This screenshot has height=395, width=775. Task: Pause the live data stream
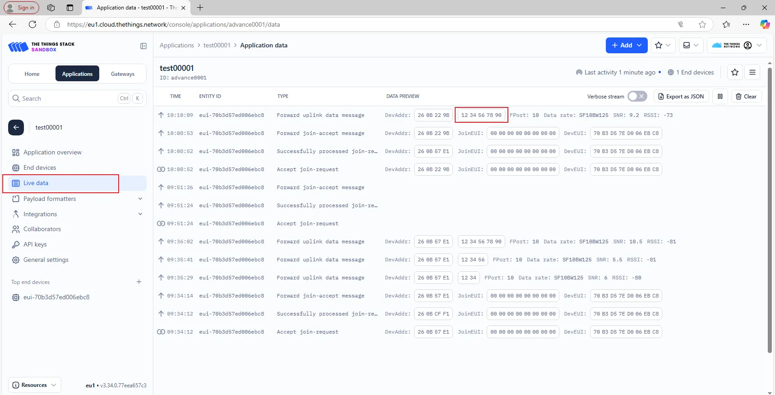click(720, 96)
